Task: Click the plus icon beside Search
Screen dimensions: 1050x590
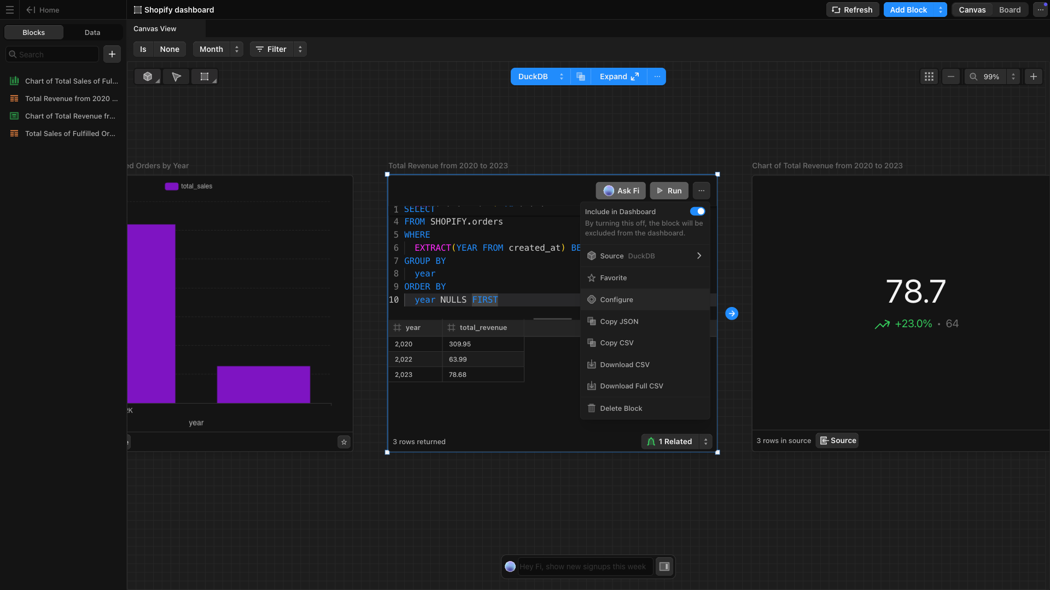Action: click(x=112, y=54)
